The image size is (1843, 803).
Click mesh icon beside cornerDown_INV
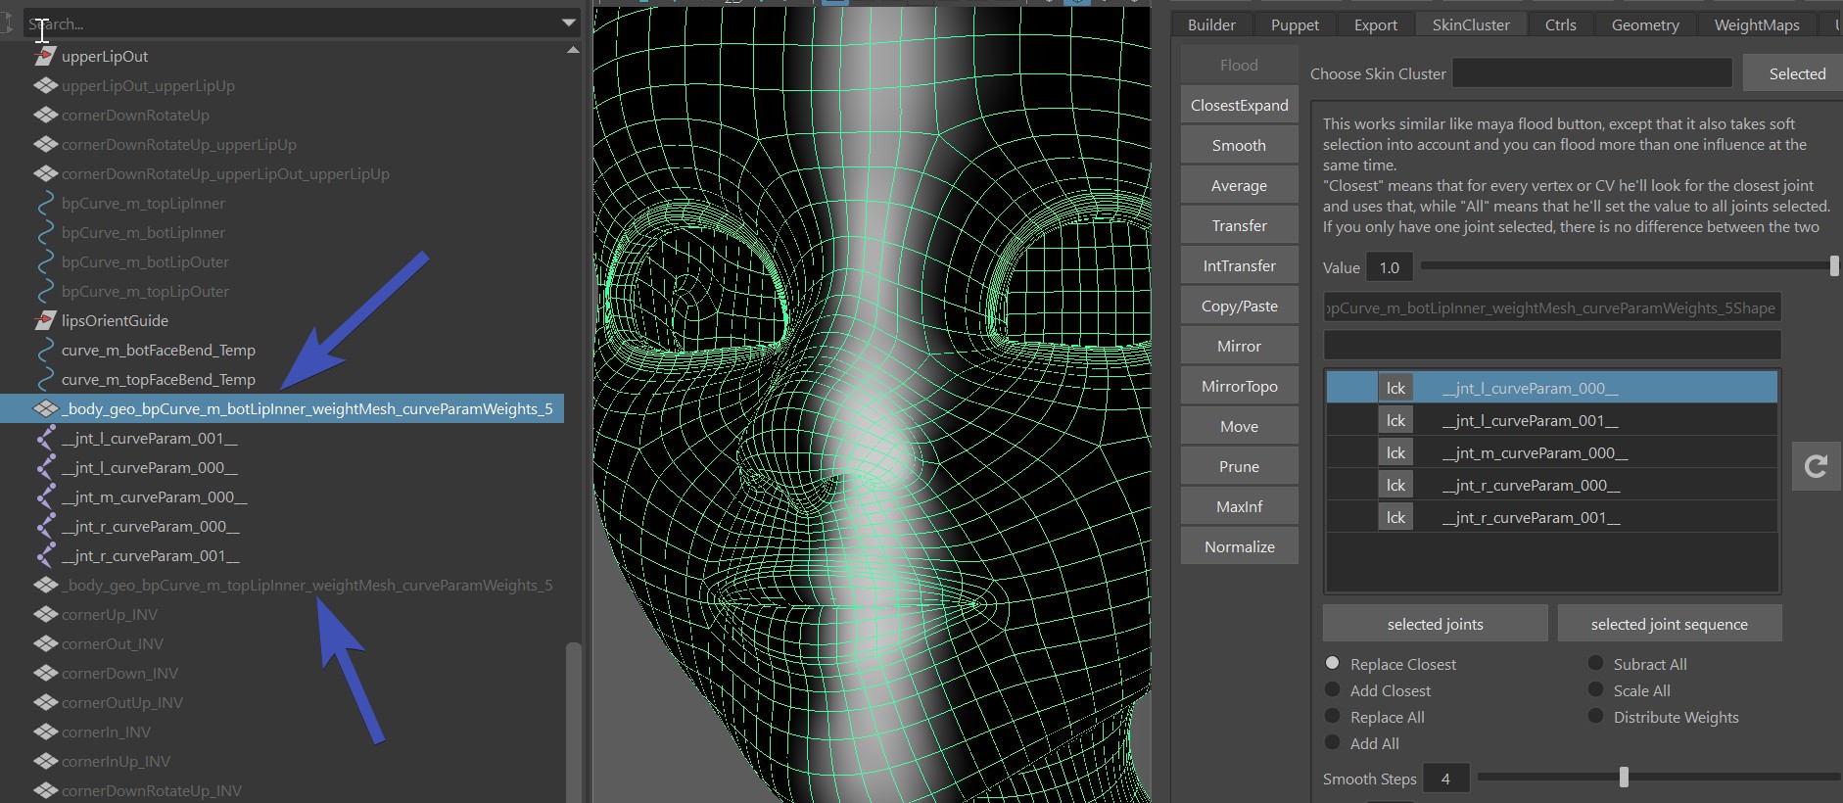tap(45, 674)
